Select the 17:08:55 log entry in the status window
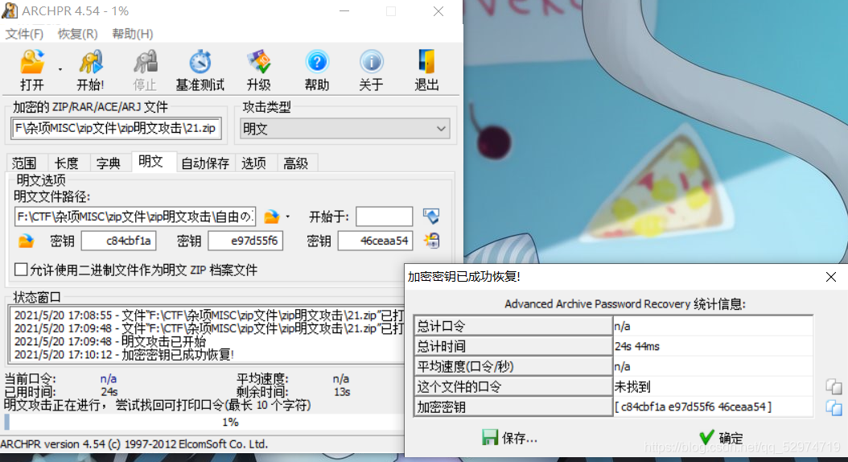848x462 pixels. click(209, 316)
